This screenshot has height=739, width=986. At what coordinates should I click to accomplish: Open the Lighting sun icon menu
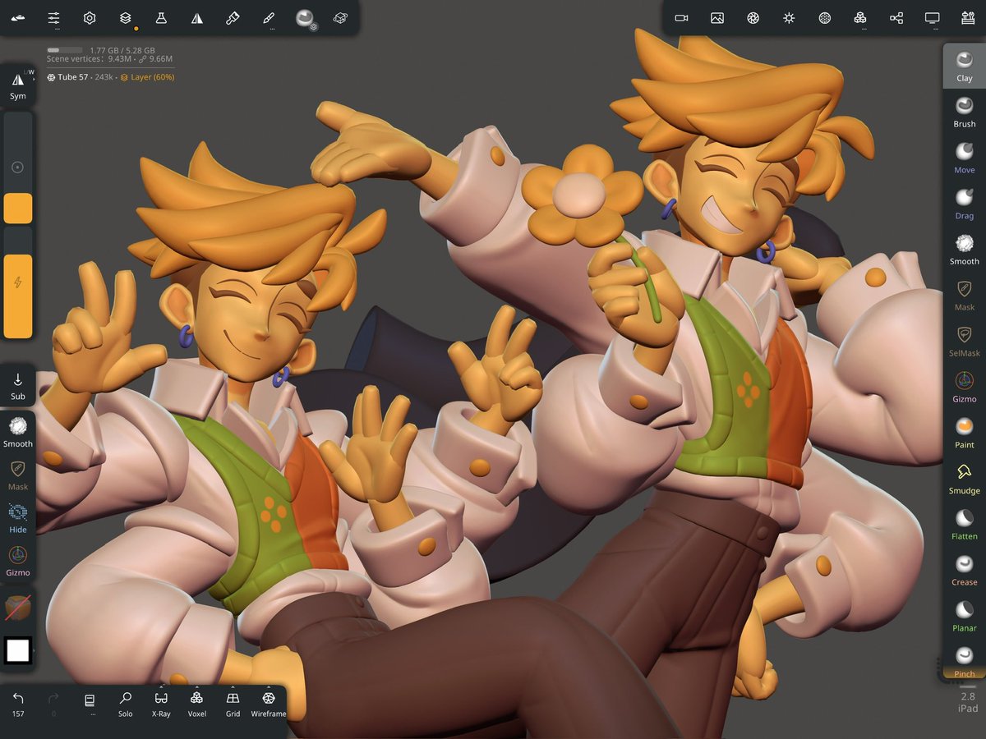tap(789, 17)
